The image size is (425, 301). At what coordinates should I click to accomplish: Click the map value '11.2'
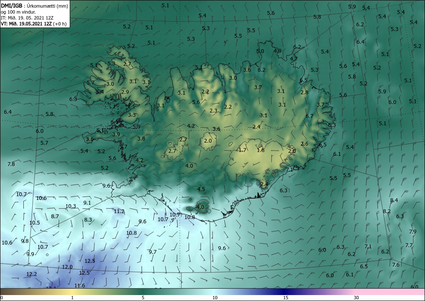[x=119, y=211]
